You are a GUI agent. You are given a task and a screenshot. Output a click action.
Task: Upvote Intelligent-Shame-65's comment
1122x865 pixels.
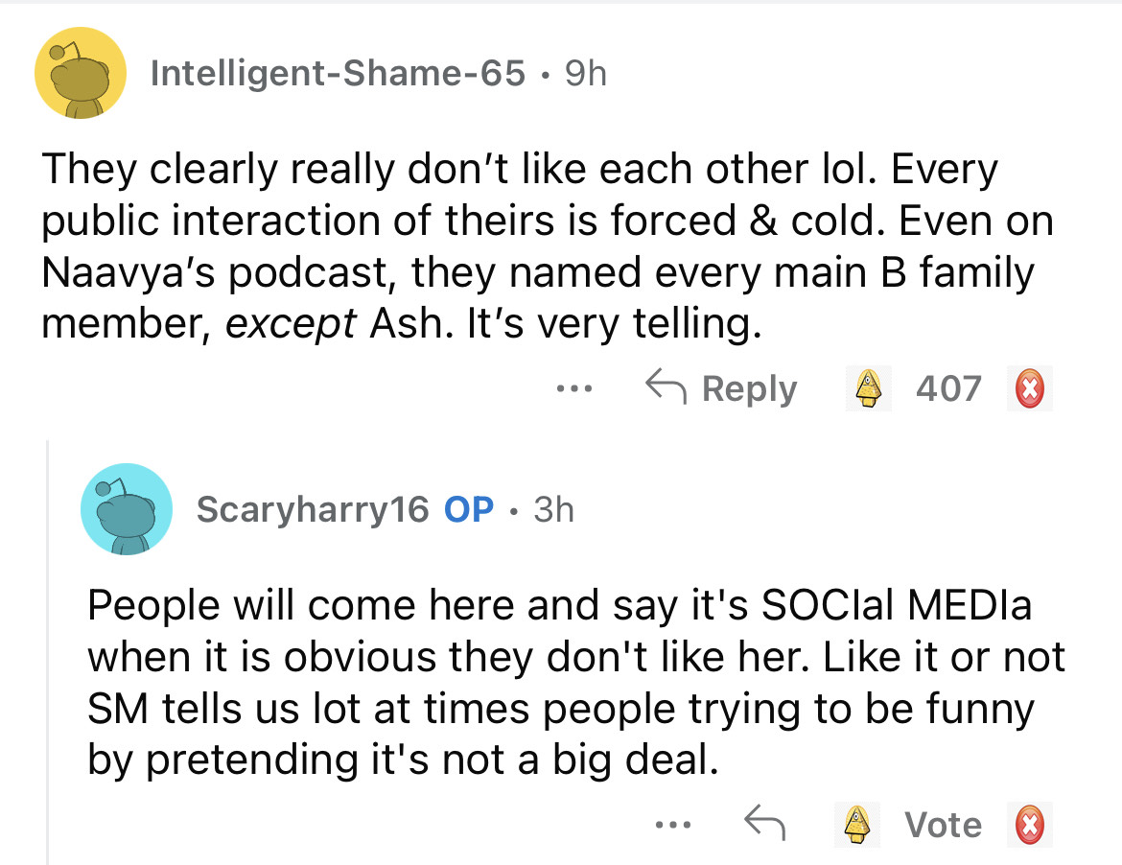click(x=869, y=388)
